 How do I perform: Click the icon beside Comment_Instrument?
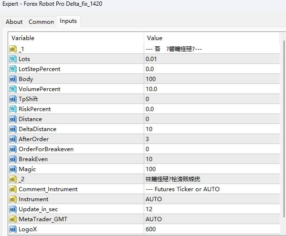[13, 189]
